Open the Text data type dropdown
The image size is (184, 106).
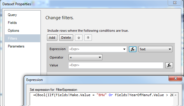click(155, 49)
